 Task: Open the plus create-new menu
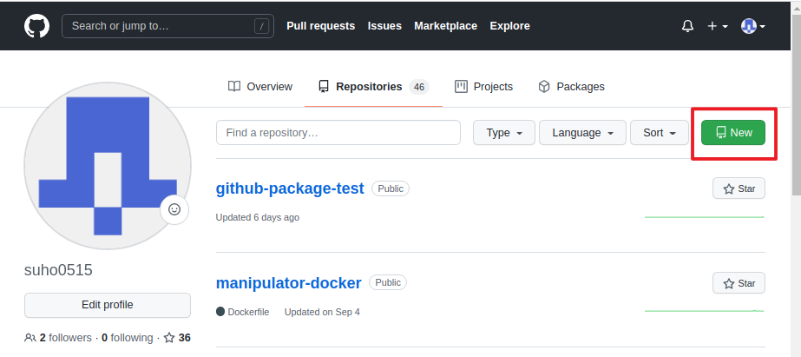717,26
